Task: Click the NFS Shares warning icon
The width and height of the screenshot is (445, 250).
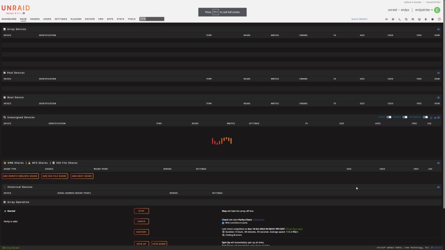Action: [x=29, y=163]
